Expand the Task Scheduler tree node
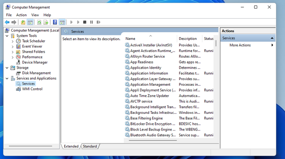The height and width of the screenshot is (159, 285). (x=13, y=41)
